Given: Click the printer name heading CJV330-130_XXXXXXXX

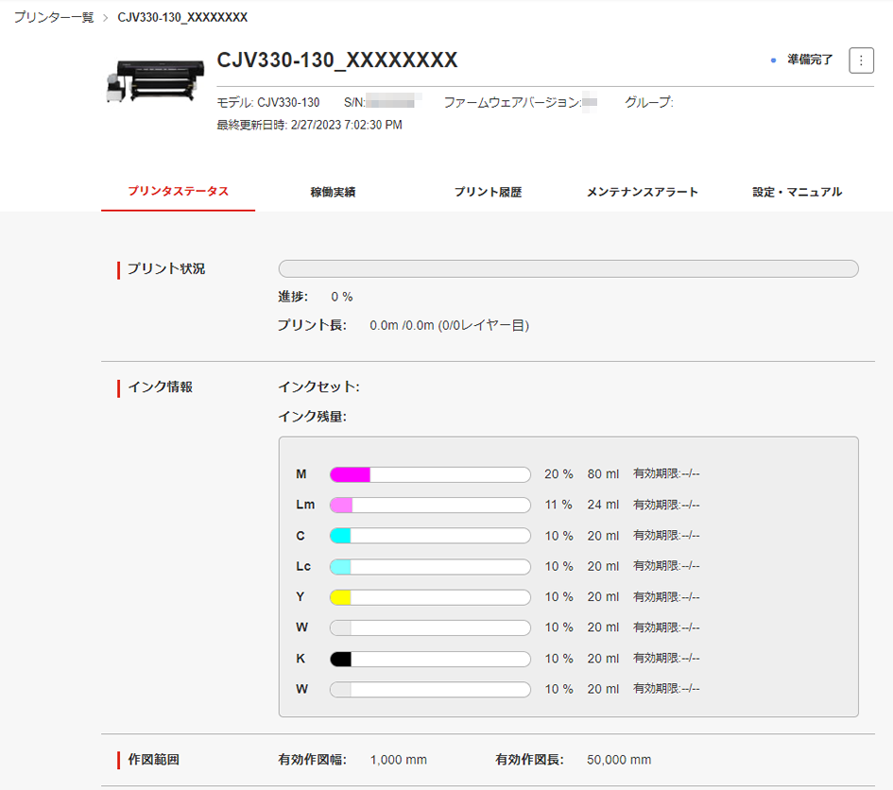Looking at the screenshot, I should coord(337,60).
